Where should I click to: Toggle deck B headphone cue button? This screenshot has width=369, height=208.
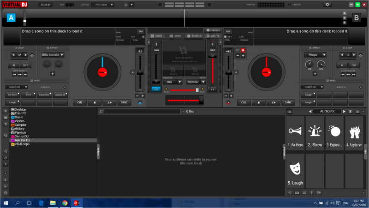213,89
